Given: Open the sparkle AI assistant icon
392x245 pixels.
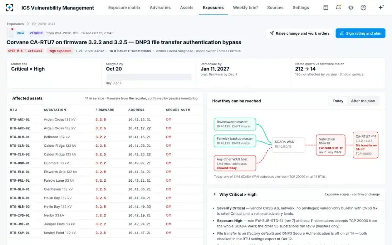Looking at the screenshot, I should tap(381, 8).
